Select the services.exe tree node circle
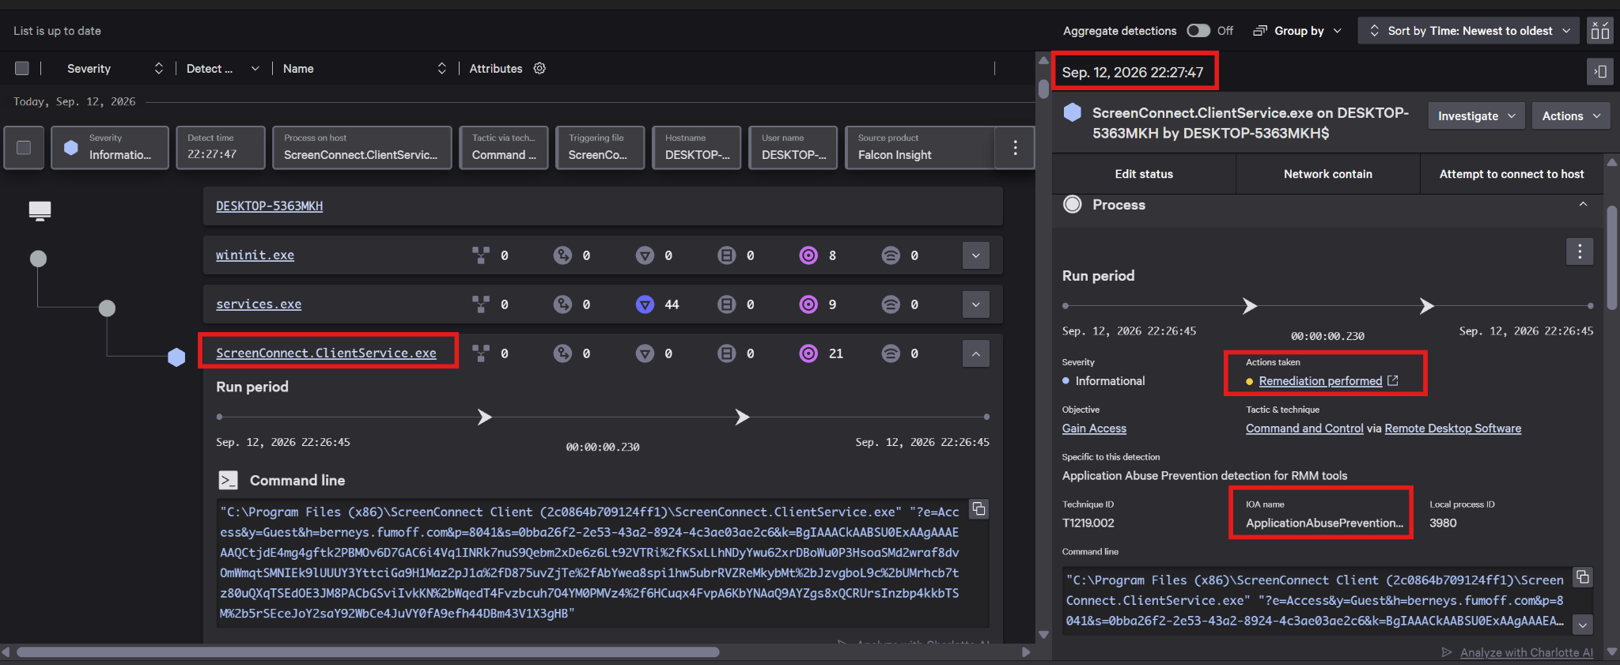 point(107,308)
